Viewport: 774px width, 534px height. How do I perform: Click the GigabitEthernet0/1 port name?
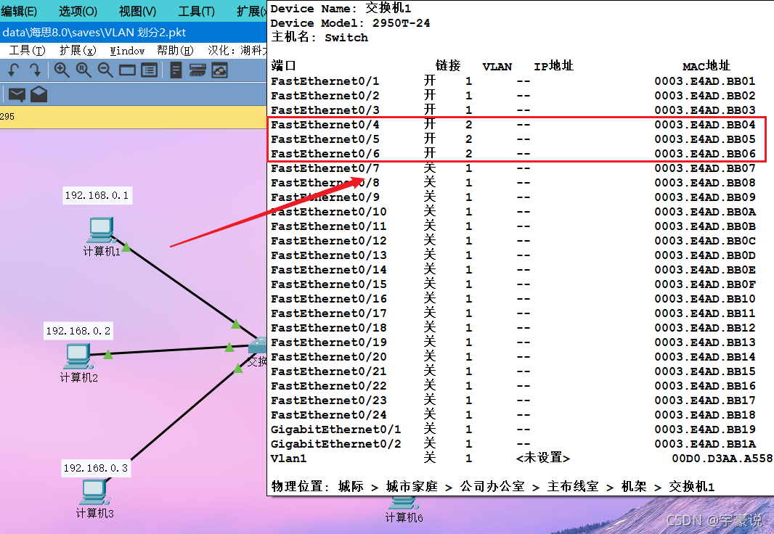(x=336, y=430)
